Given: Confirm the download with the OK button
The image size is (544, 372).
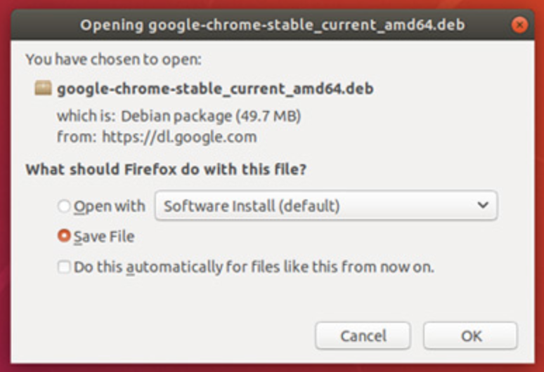Looking at the screenshot, I should click(470, 336).
